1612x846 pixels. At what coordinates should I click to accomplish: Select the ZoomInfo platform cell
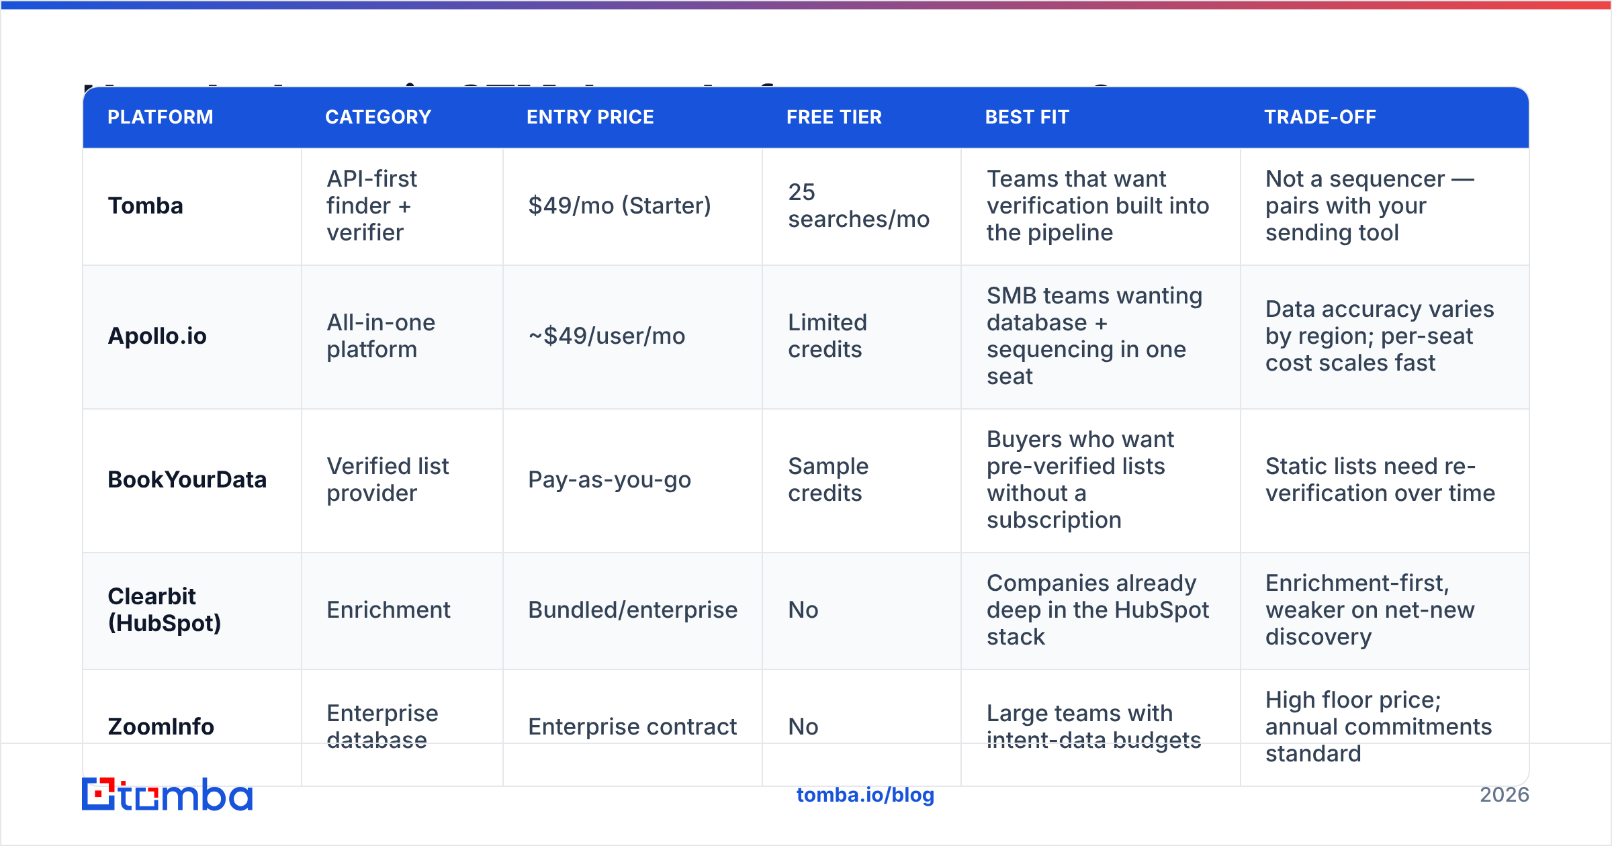[192, 727]
